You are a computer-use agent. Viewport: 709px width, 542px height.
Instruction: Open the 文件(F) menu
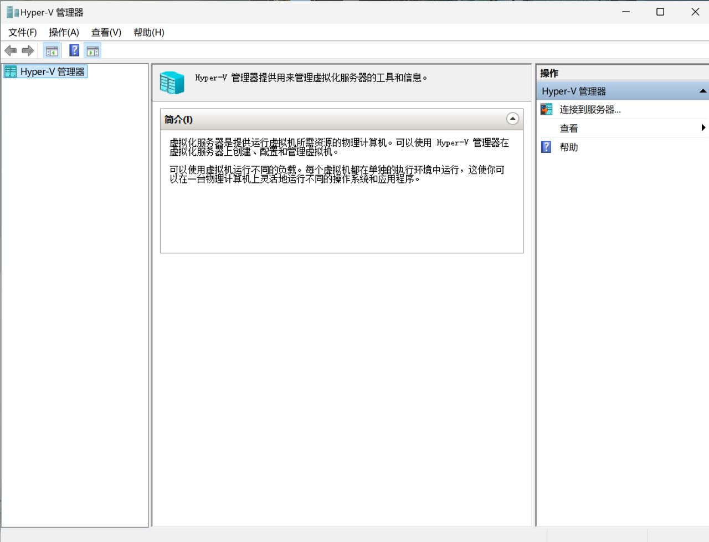[x=23, y=32]
